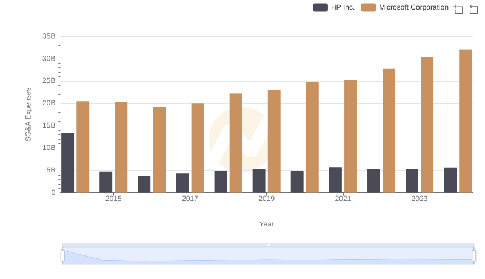This screenshot has width=485, height=279.
Task: Select the Microsoft bar for 2014
Action: pyautogui.click(x=83, y=147)
